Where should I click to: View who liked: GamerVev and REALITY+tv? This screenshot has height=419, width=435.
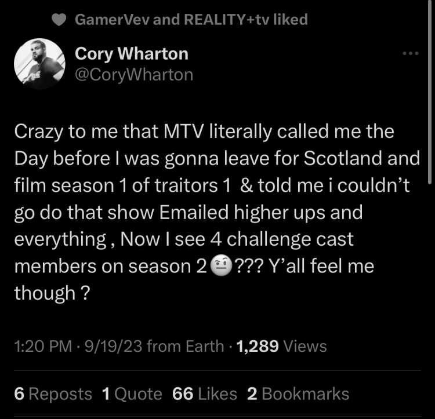pos(191,20)
